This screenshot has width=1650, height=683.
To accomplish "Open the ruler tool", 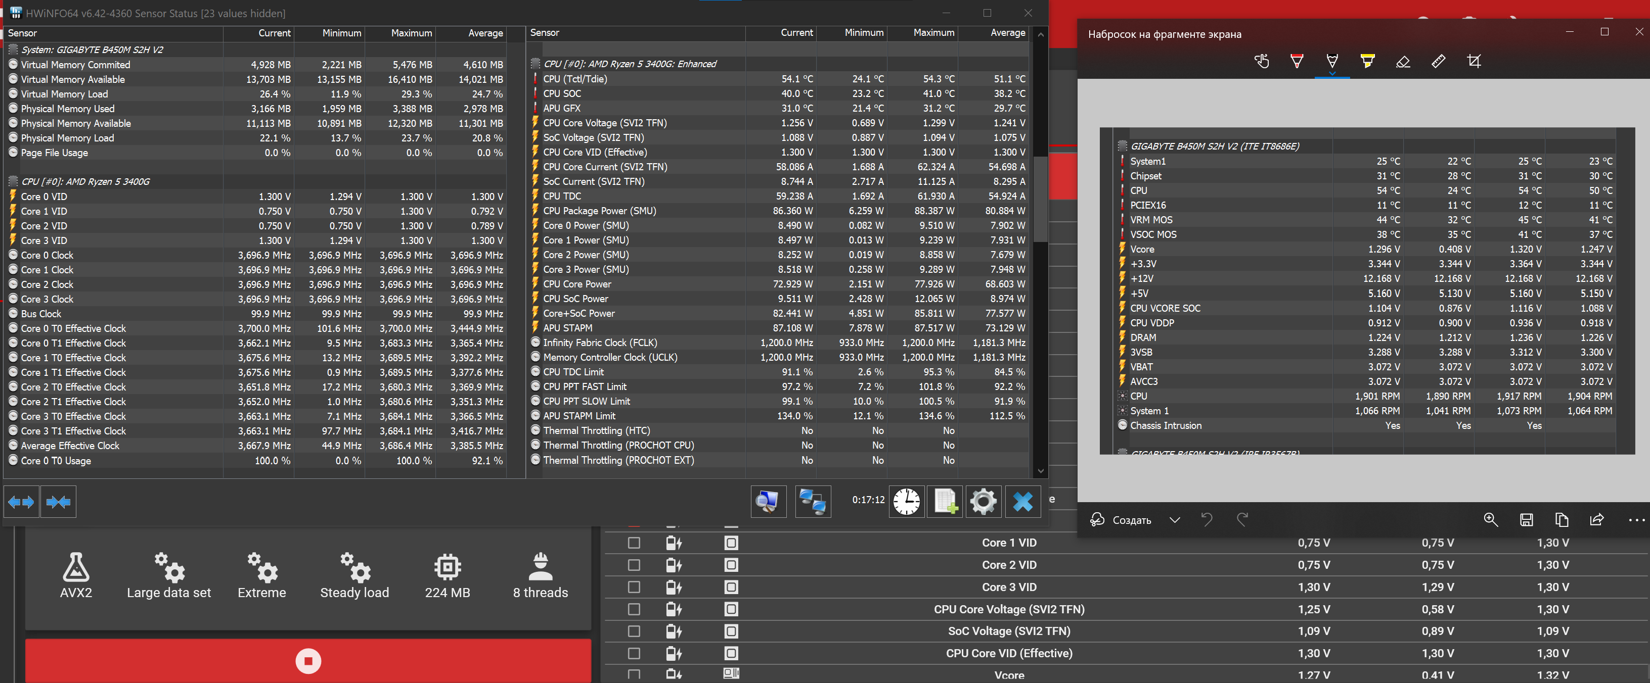I will [x=1438, y=62].
